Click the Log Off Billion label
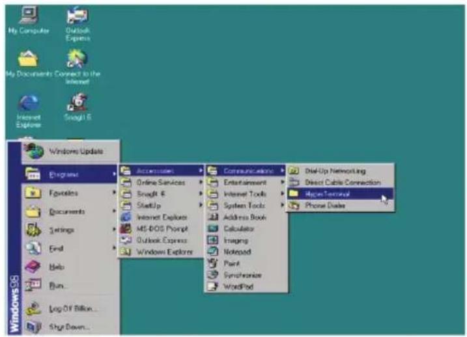This screenshot has width=467, height=337. (x=72, y=309)
